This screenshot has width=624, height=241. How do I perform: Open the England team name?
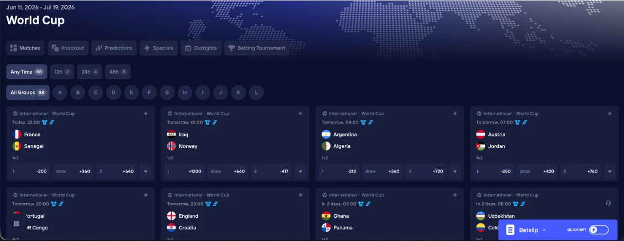[188, 216]
